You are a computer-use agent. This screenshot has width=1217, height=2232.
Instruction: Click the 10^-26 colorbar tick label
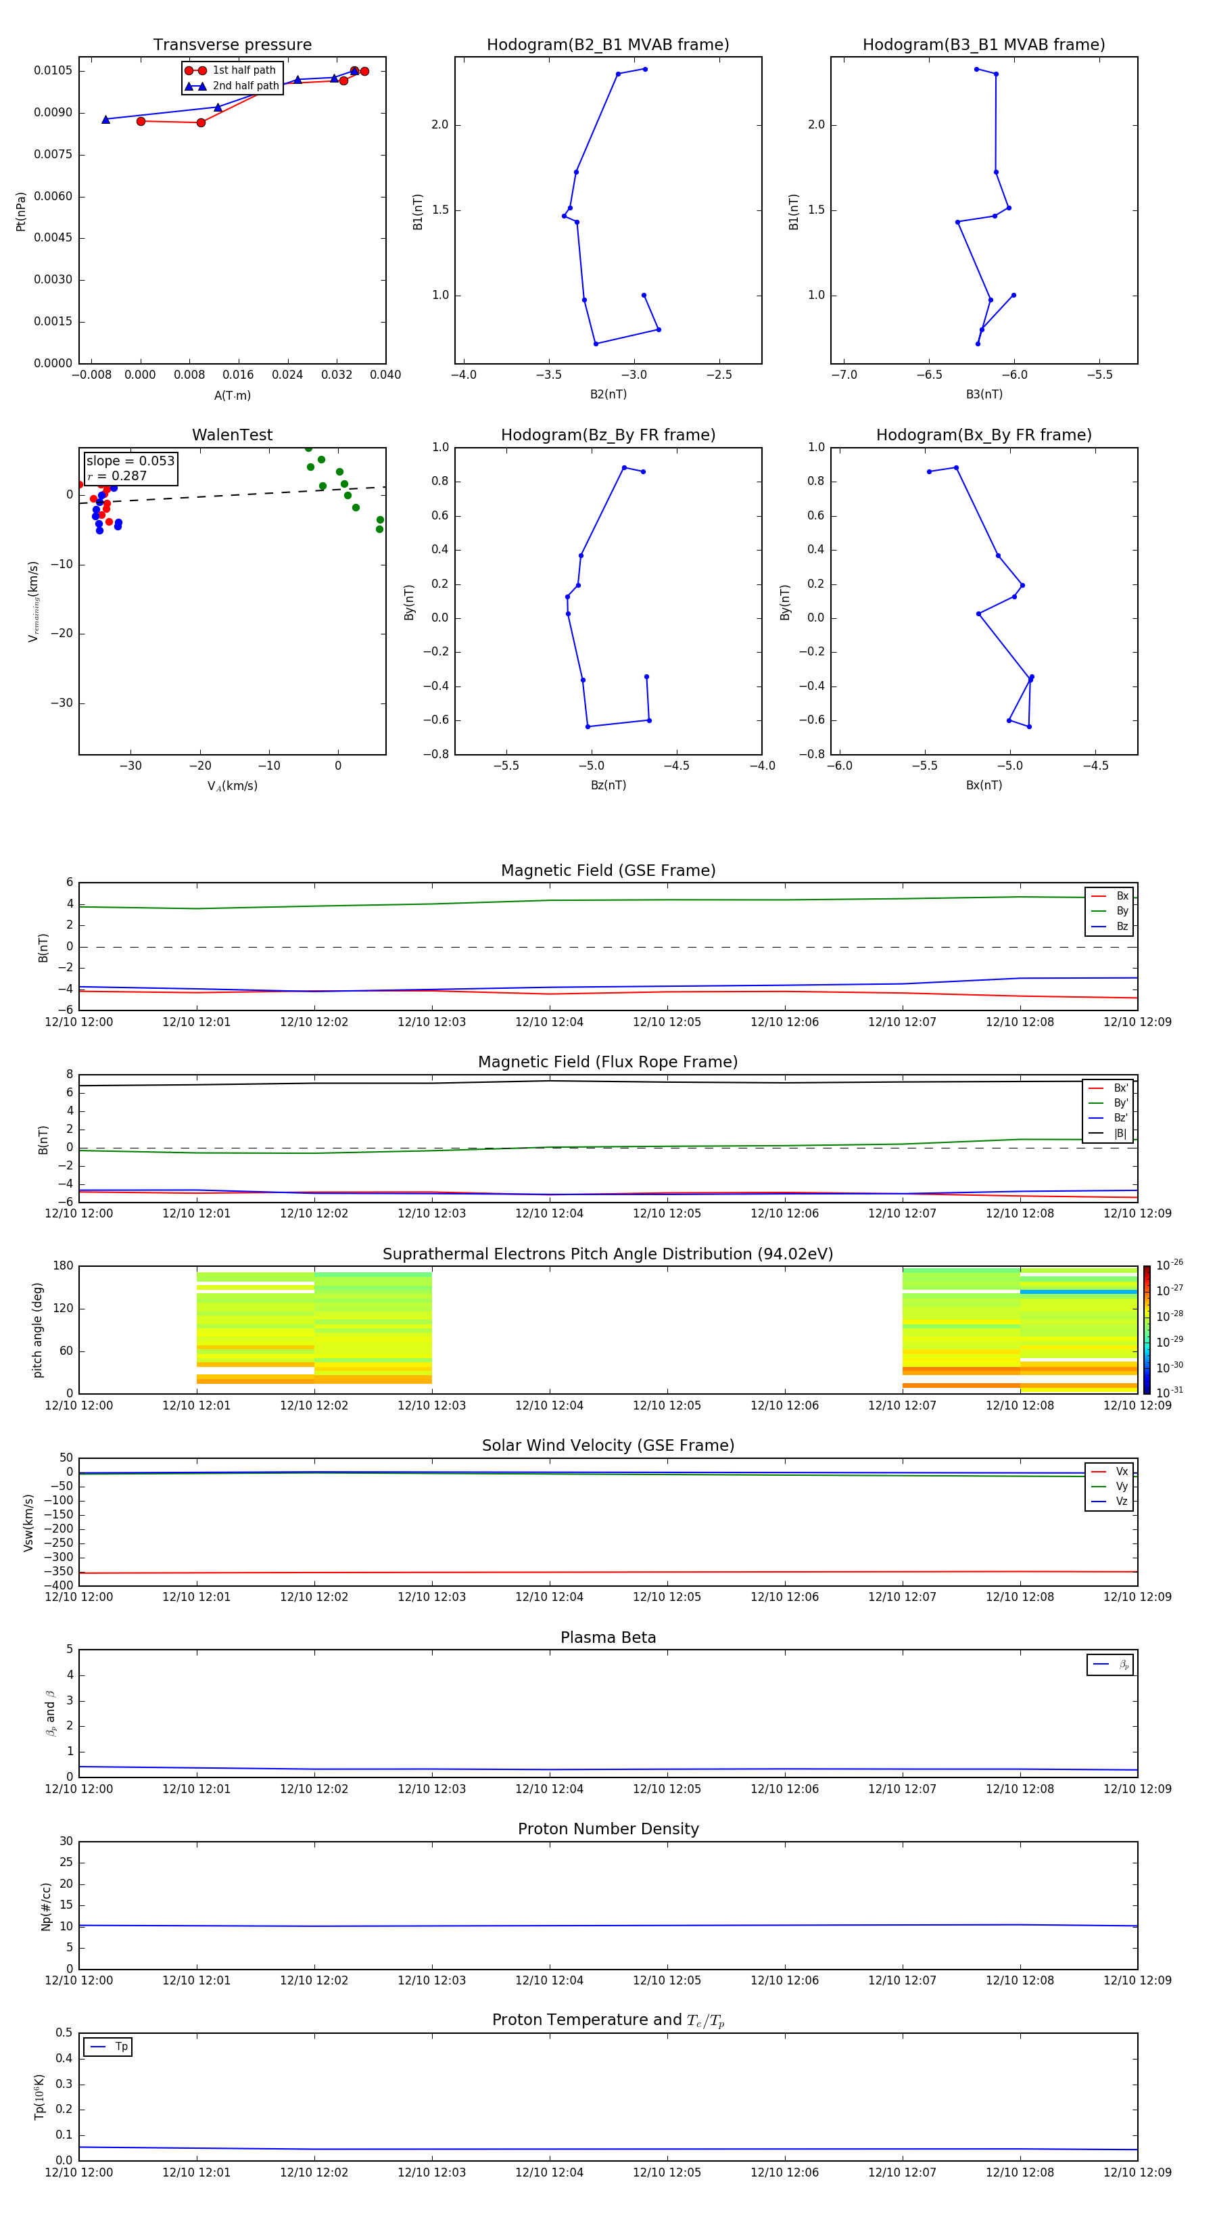pos(1170,1265)
